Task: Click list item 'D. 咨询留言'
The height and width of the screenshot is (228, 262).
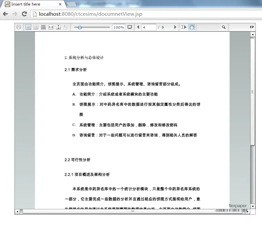Action: [135, 135]
